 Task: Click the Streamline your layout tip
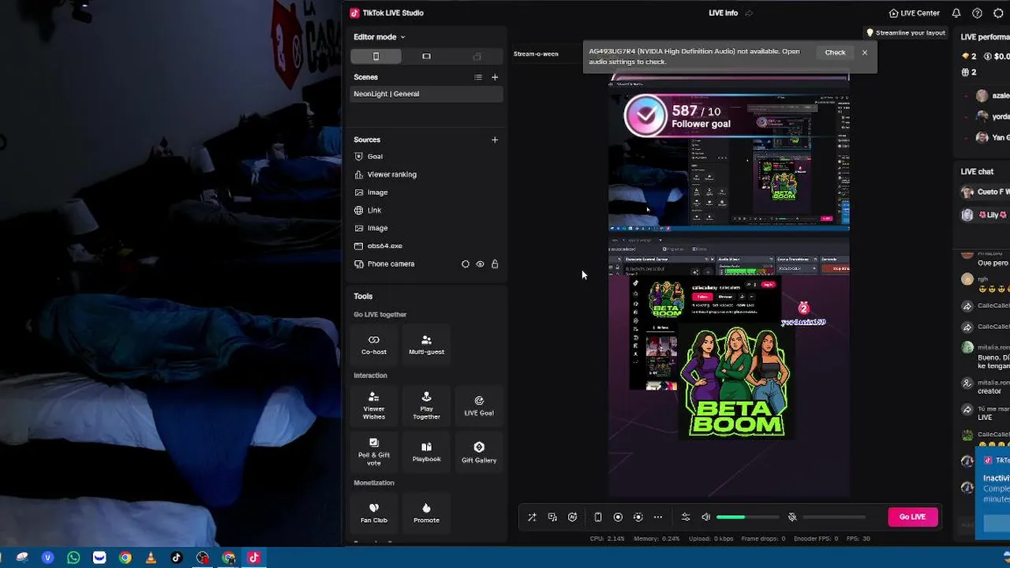(x=906, y=33)
